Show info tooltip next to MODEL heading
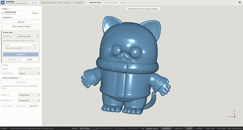This screenshot has width=243, height=130. pyautogui.click(x=9, y=9)
